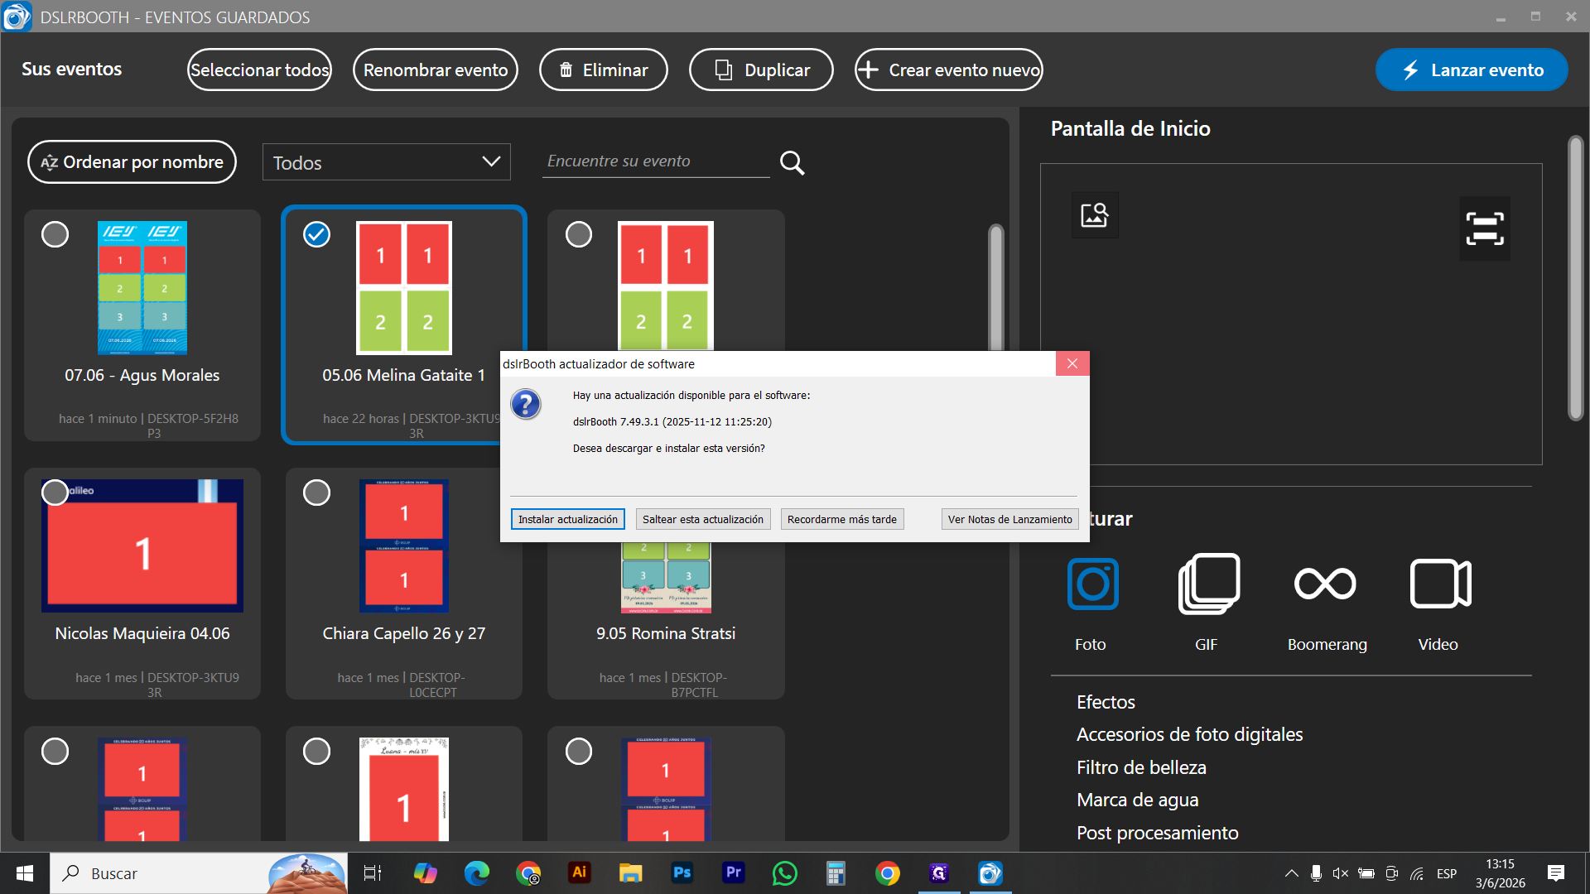Open the Filtro de belleza section
The image size is (1590, 894).
click(x=1141, y=767)
